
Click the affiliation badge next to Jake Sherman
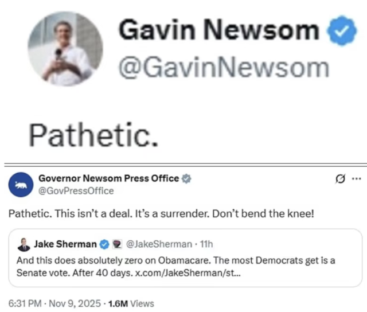tap(116, 245)
